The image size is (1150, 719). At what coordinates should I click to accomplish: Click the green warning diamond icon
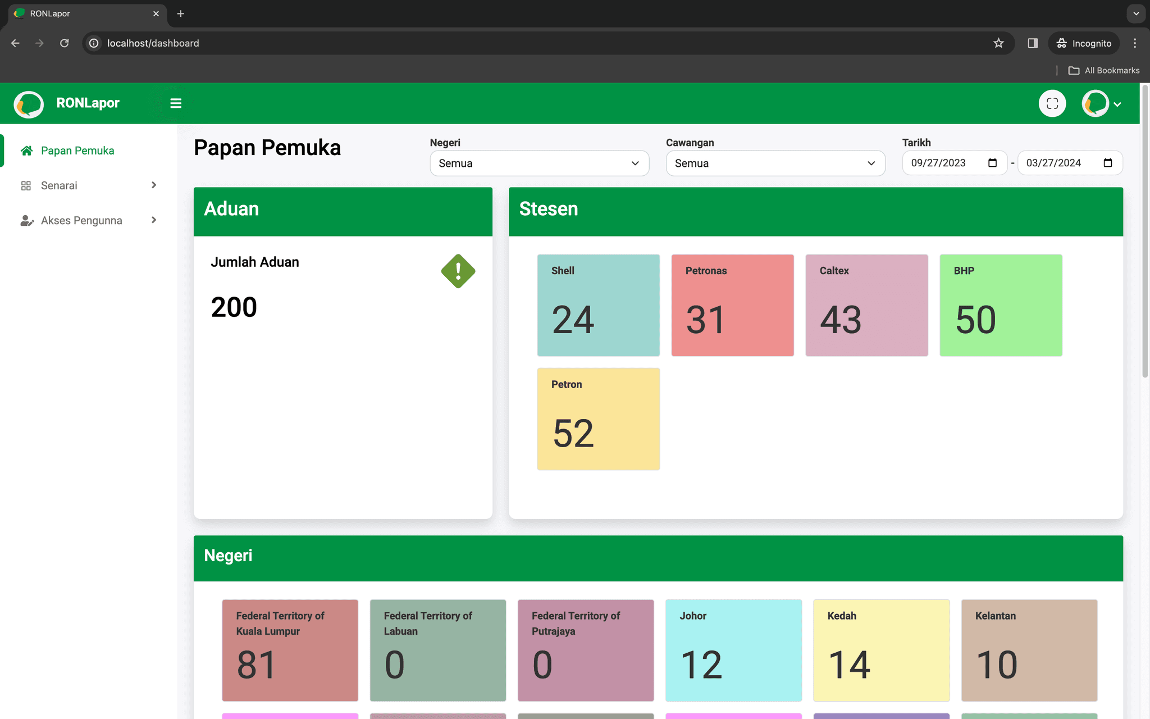tap(458, 271)
